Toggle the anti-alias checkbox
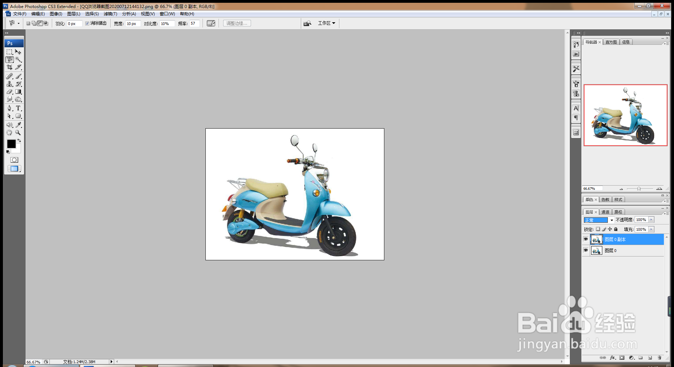The height and width of the screenshot is (367, 674). click(x=87, y=23)
